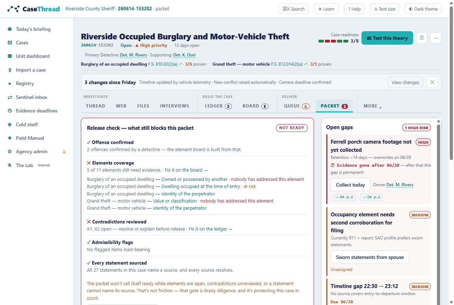Open The Lab internal section

[33, 165]
